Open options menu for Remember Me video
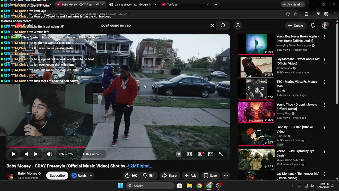 click(x=325, y=174)
